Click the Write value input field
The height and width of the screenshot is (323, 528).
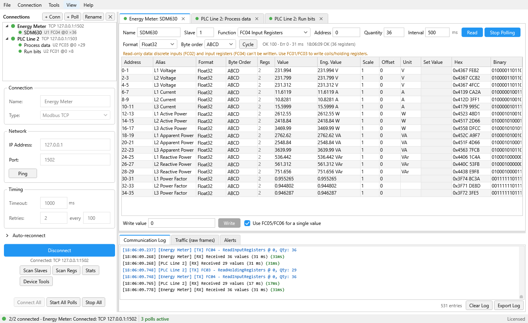click(x=182, y=223)
